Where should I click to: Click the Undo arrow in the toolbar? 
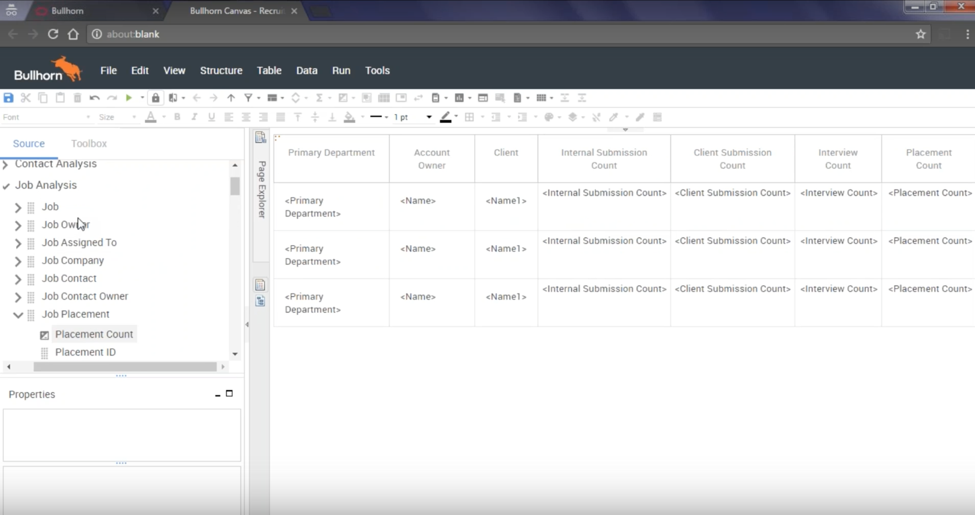coord(94,98)
